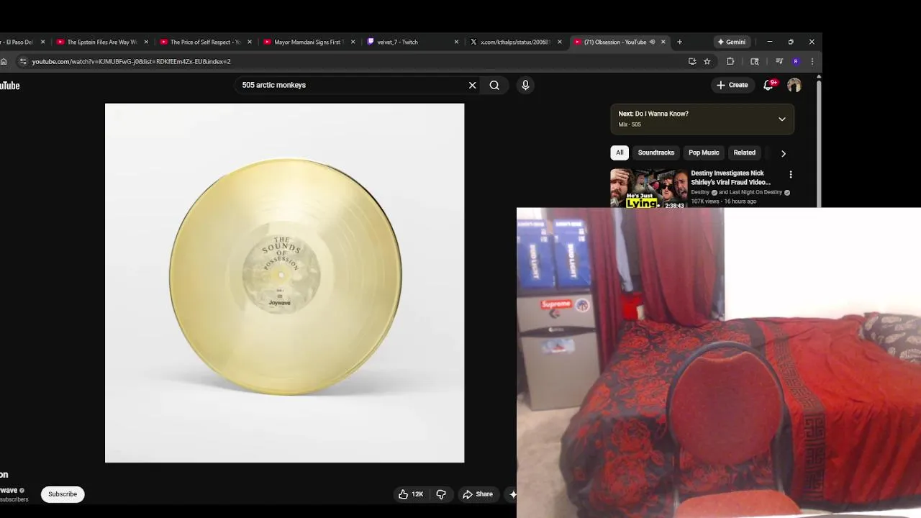Open the side panel search icon
921x518 pixels.
(x=755, y=61)
